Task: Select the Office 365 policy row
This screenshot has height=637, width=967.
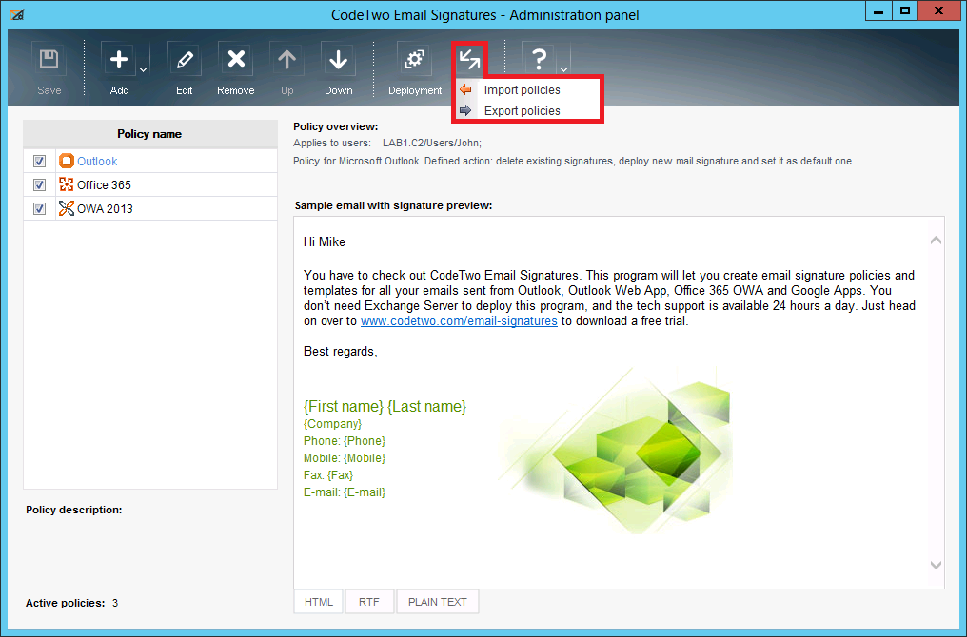Action: pos(150,184)
